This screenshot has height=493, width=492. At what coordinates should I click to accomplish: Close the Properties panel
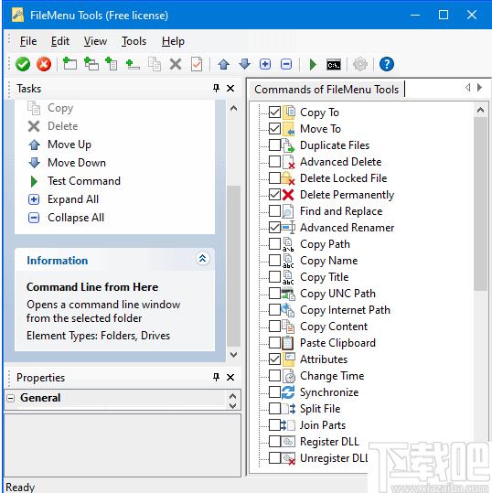(230, 377)
